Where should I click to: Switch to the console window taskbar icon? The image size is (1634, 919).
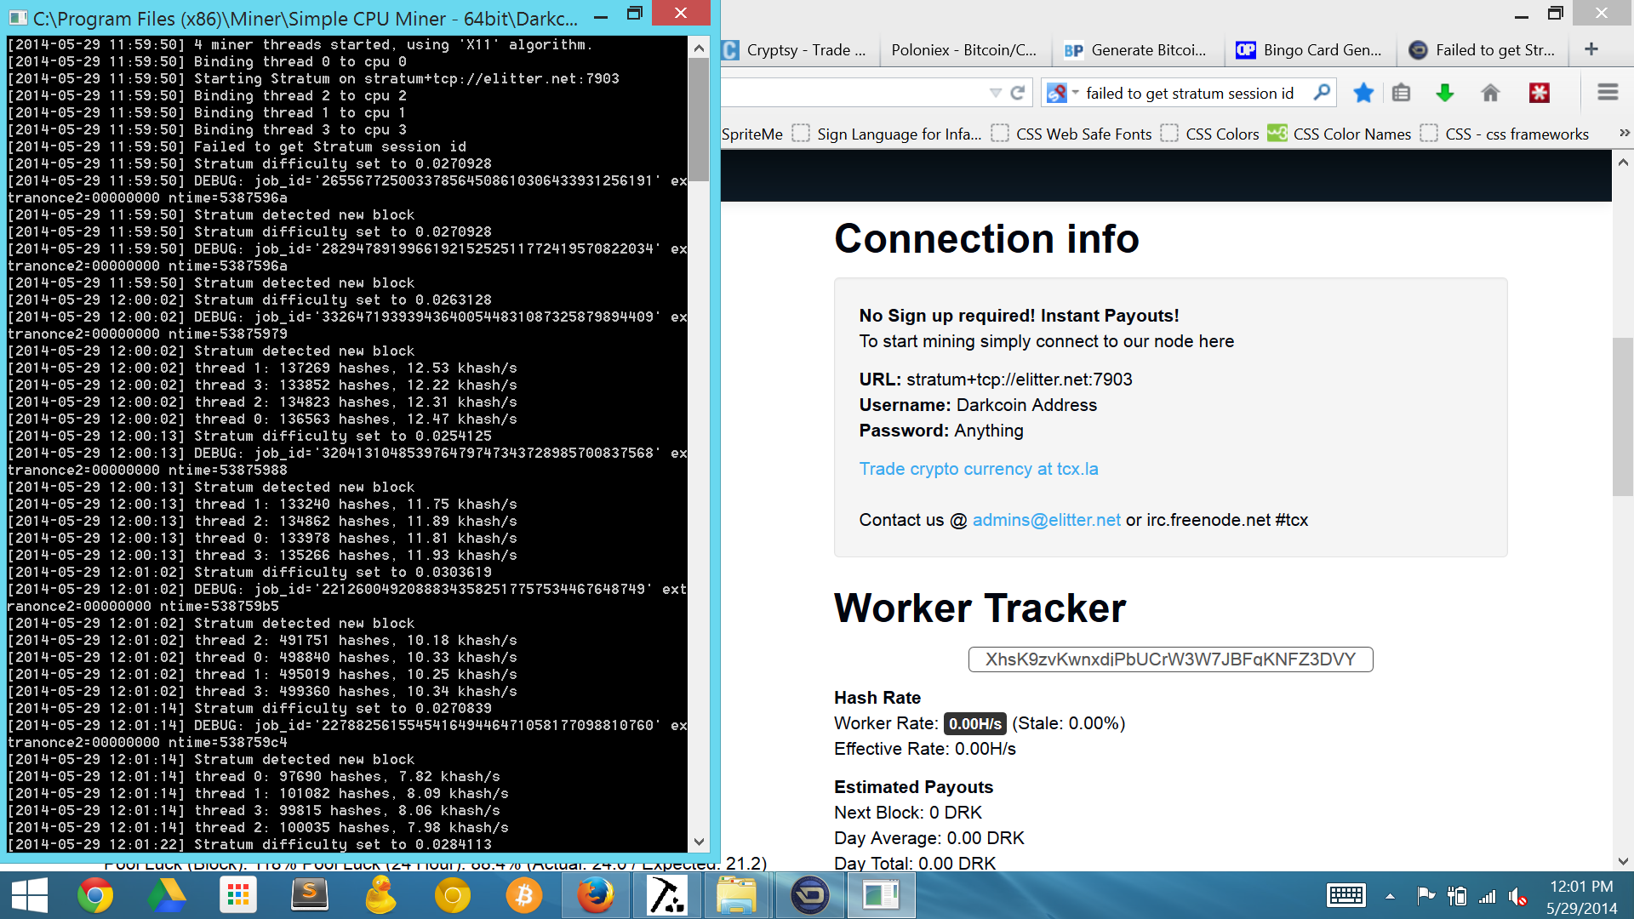[881, 896]
